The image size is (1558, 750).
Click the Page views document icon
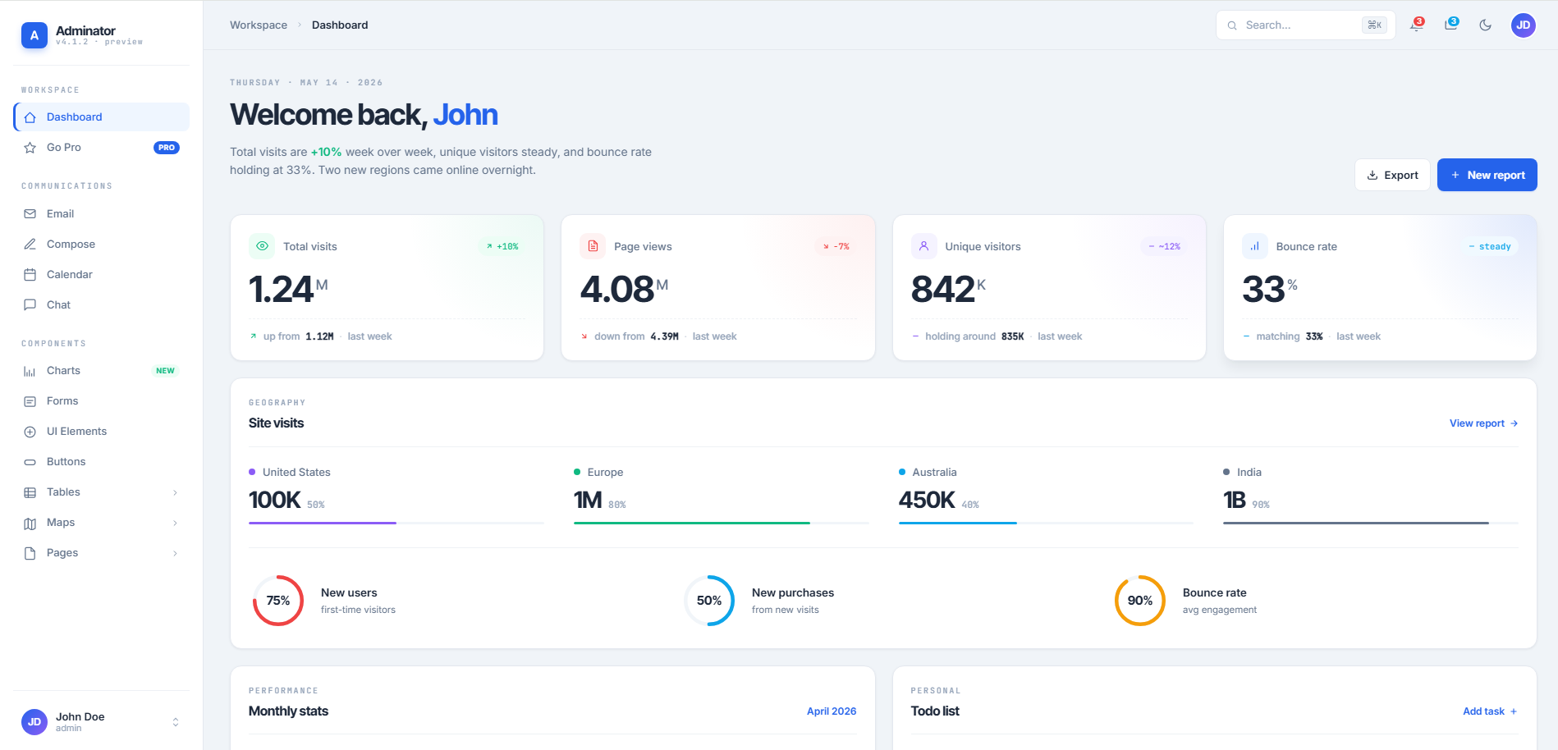[593, 246]
